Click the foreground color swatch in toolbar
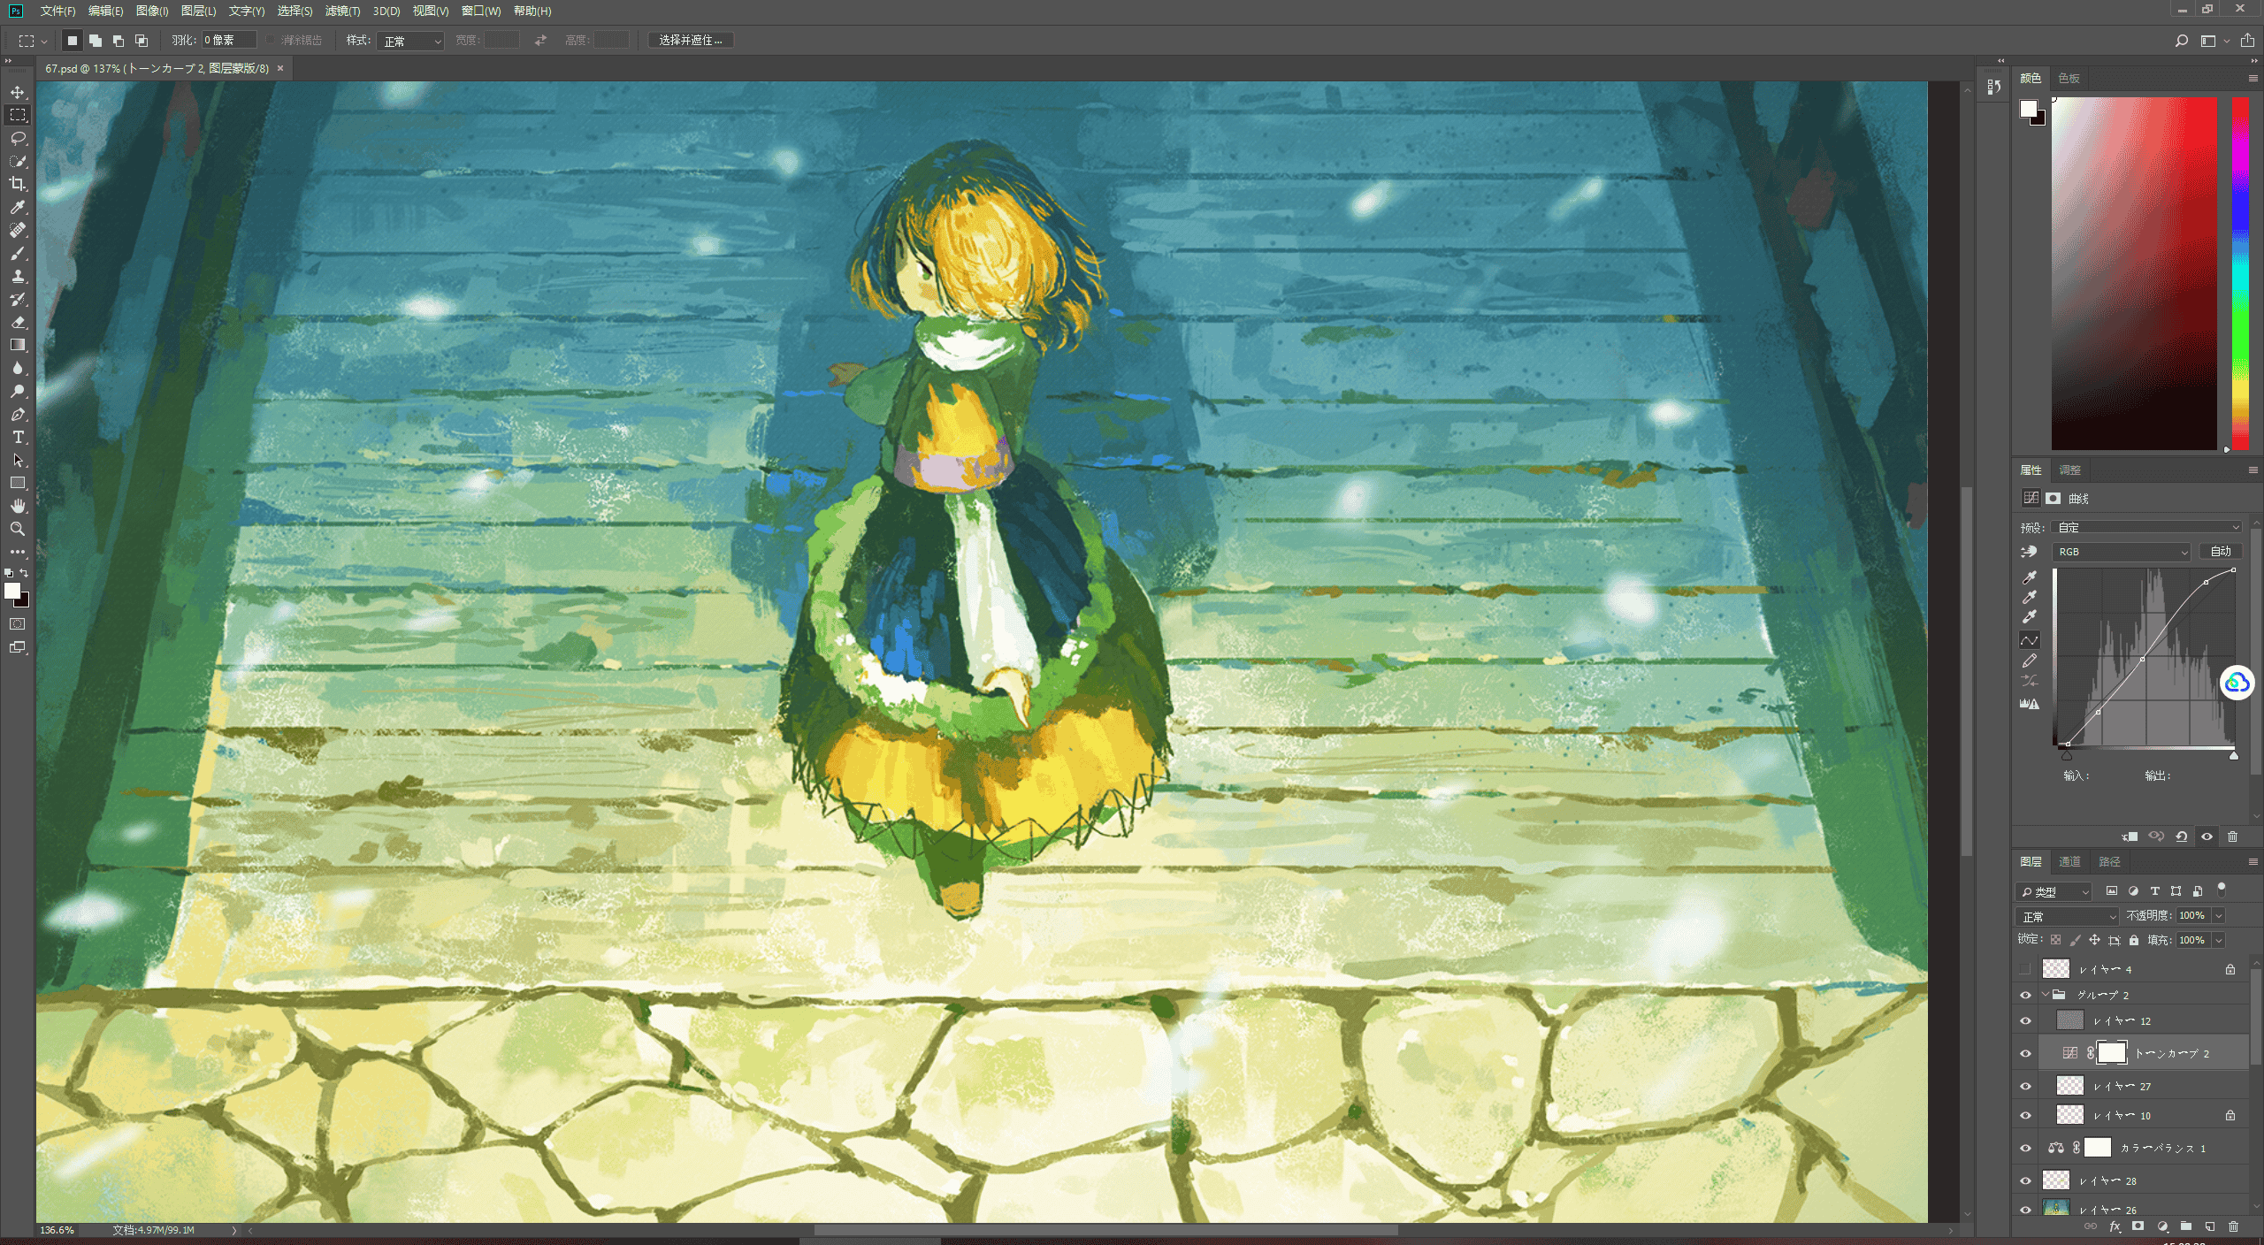 (x=11, y=592)
